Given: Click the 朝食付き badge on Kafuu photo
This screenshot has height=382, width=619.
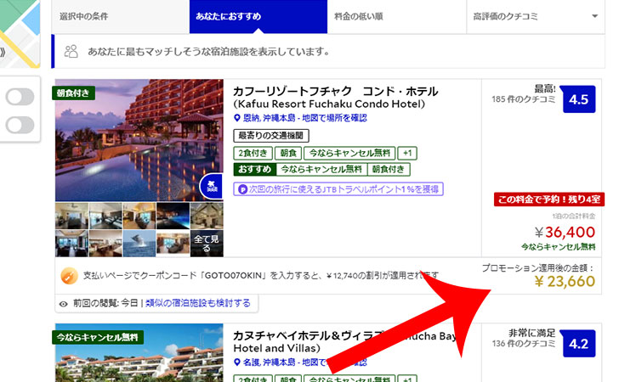Looking at the screenshot, I should [73, 93].
